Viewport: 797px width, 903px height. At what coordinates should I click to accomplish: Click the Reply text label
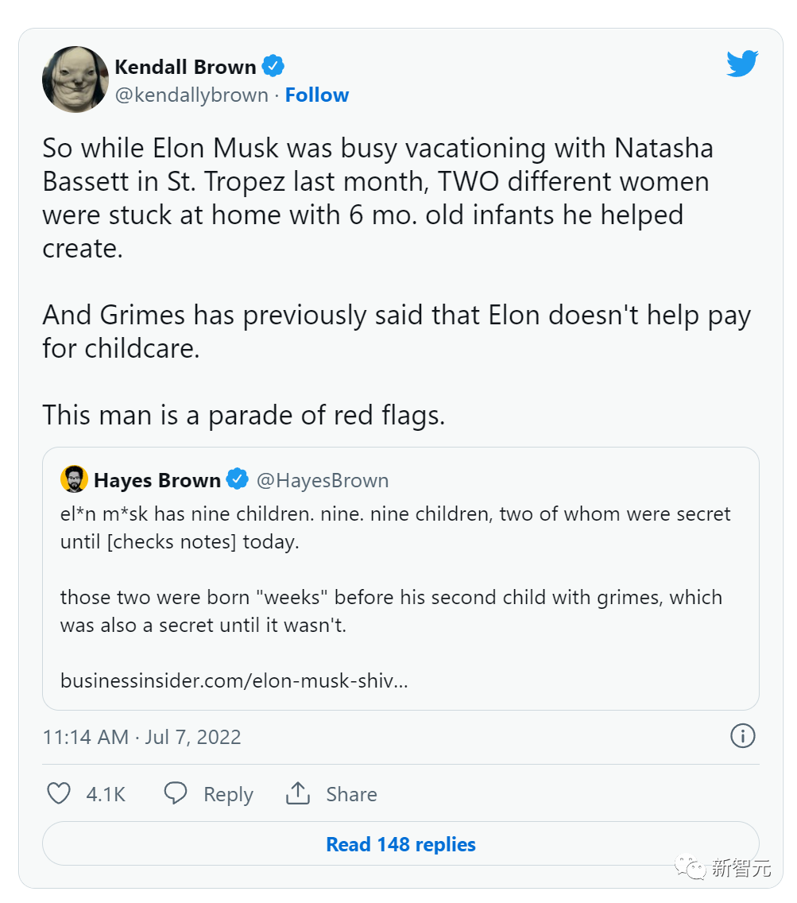coord(228,794)
